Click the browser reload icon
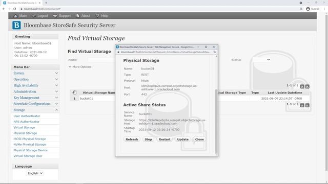This screenshot has height=184, width=328. 15,9
